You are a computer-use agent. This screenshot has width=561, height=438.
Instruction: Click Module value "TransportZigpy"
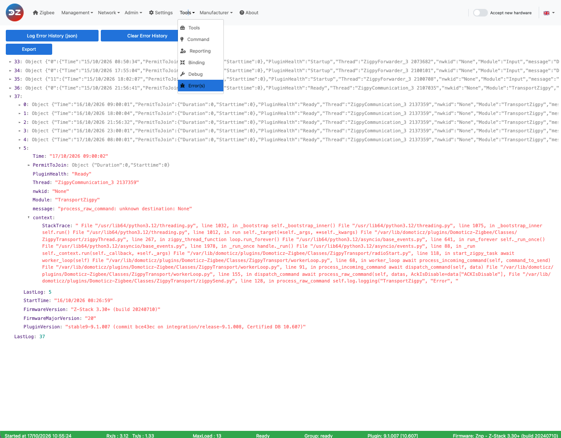(77, 200)
